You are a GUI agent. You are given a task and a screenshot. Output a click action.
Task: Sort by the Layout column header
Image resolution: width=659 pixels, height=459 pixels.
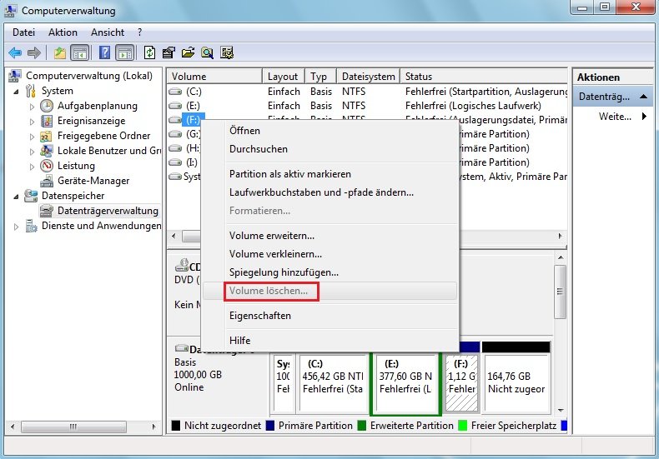click(284, 77)
